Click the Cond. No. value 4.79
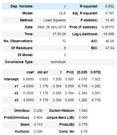 [84, 132]
